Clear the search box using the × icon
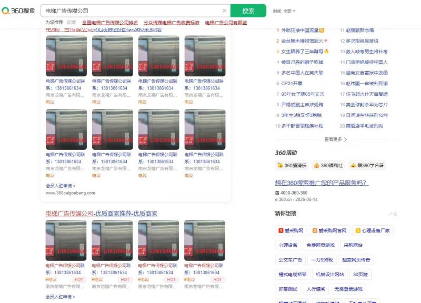The width and height of the screenshot is (421, 303). coord(224,11)
